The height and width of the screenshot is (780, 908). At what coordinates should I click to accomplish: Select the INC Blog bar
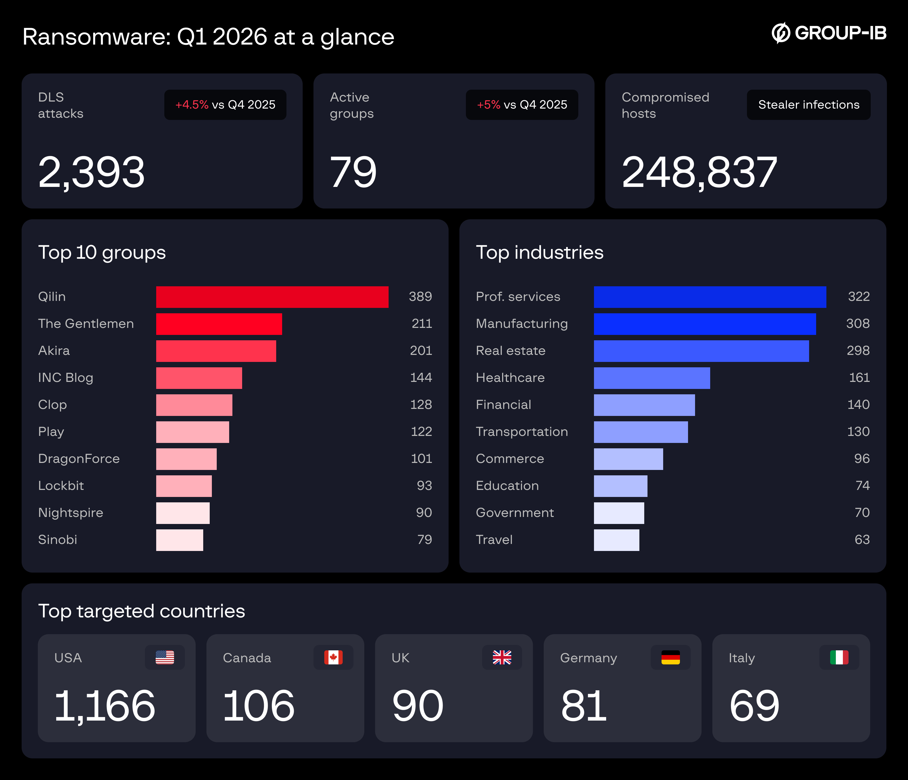199,378
